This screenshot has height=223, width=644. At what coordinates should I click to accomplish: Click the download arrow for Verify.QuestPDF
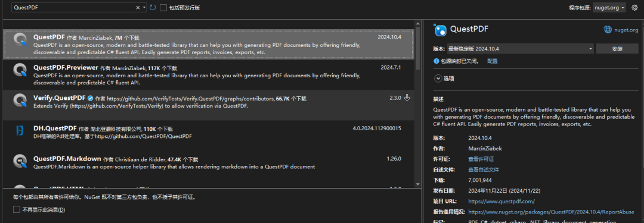click(x=407, y=98)
